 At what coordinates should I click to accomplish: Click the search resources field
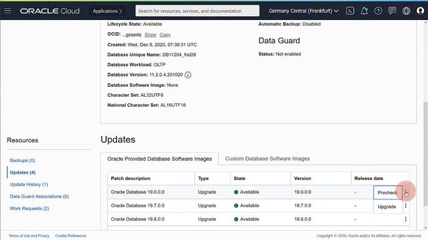197,11
